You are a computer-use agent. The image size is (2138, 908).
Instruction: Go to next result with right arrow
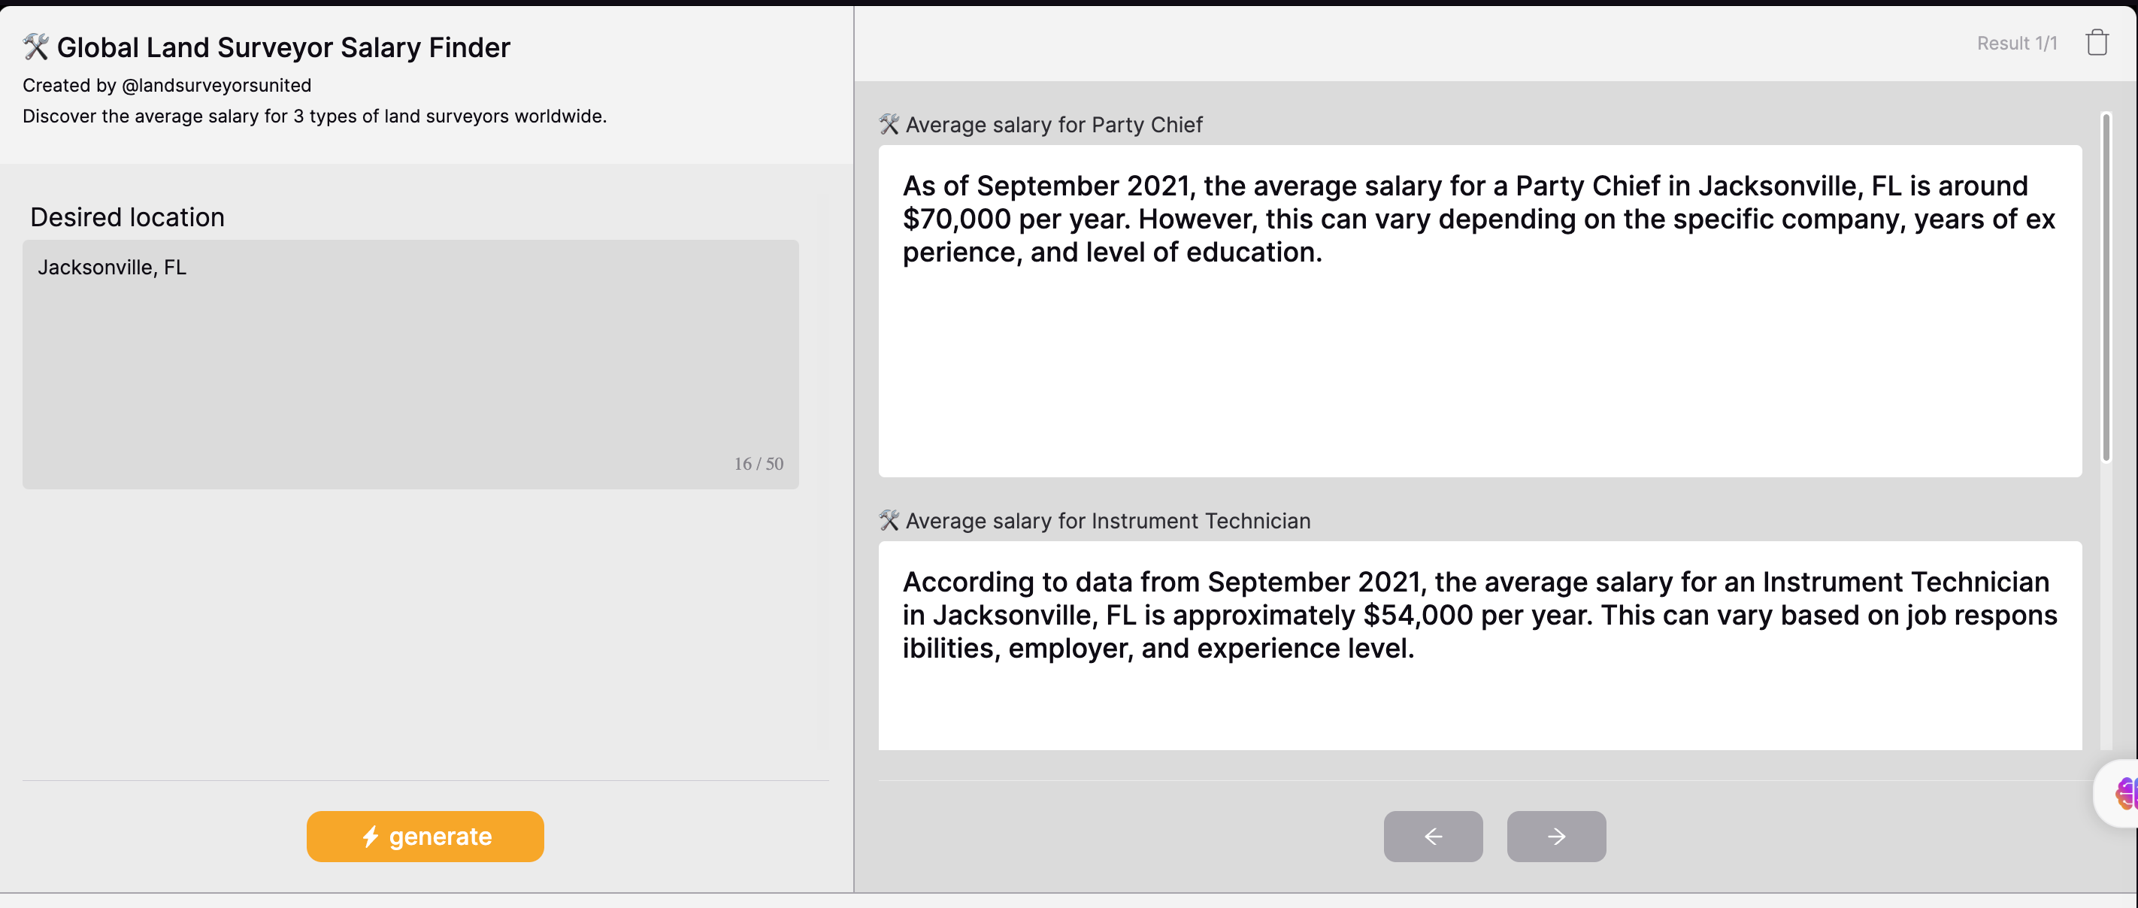(1556, 837)
